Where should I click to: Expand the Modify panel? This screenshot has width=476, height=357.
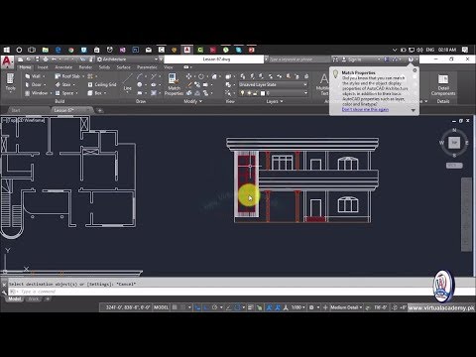click(x=193, y=101)
